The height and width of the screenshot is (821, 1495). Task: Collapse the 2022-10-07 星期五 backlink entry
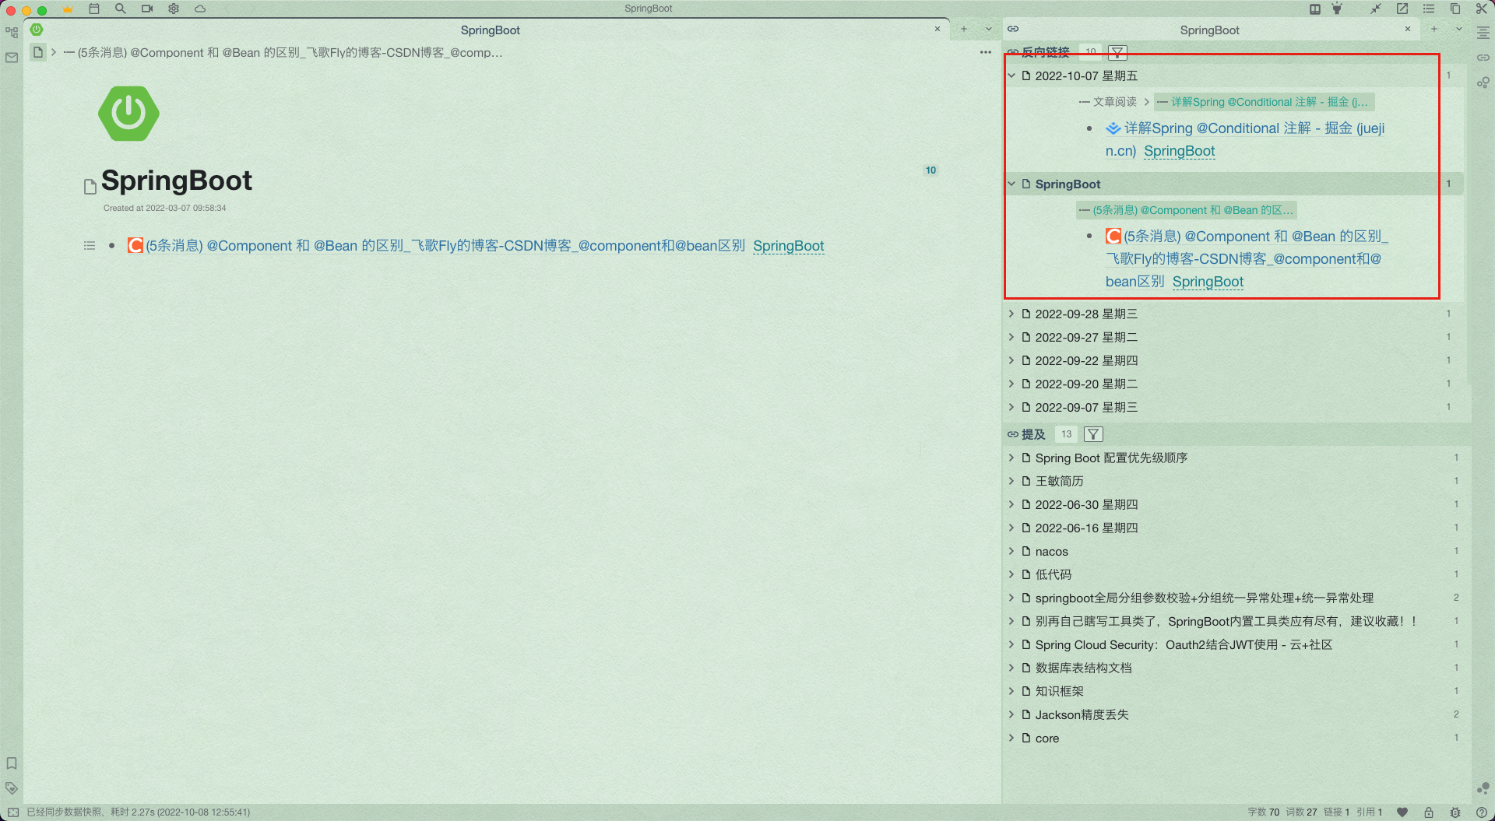(x=1011, y=75)
